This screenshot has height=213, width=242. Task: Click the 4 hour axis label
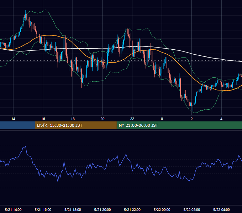tap(221, 119)
